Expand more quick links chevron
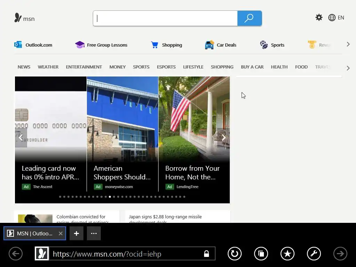 348,44
